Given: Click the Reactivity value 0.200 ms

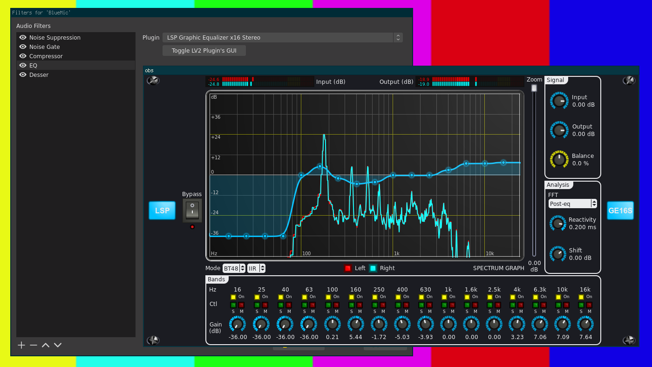Looking at the screenshot, I should coord(583,227).
